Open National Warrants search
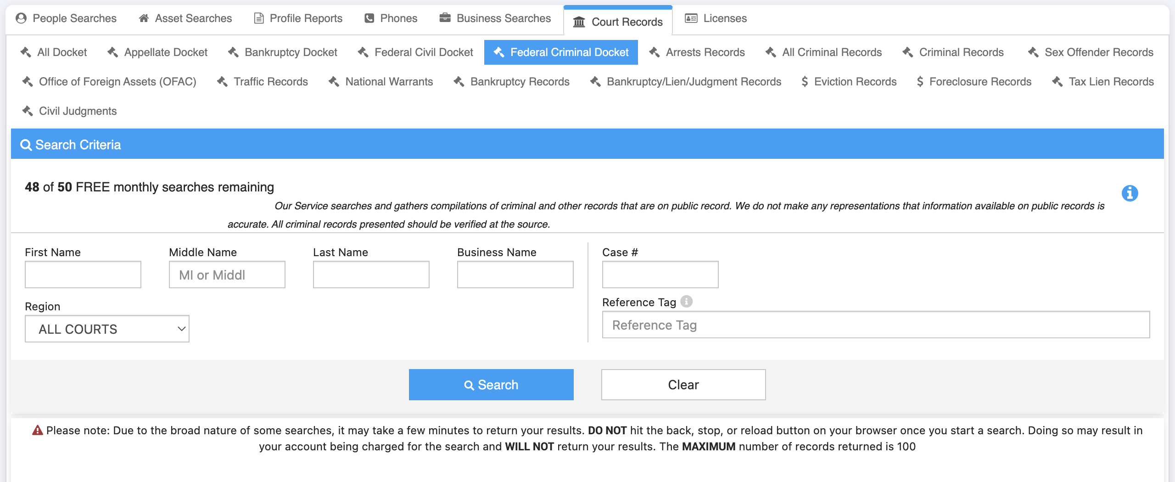Viewport: 1175px width, 482px height. tap(380, 82)
